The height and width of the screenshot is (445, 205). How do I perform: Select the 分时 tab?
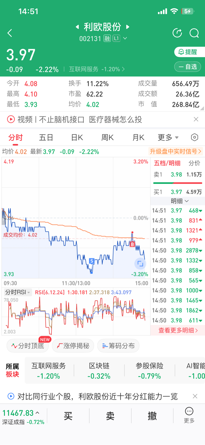[15, 138]
